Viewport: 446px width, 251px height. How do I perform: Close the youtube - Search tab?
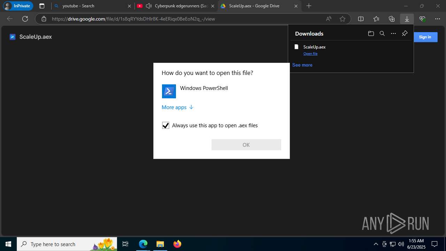pos(130,6)
